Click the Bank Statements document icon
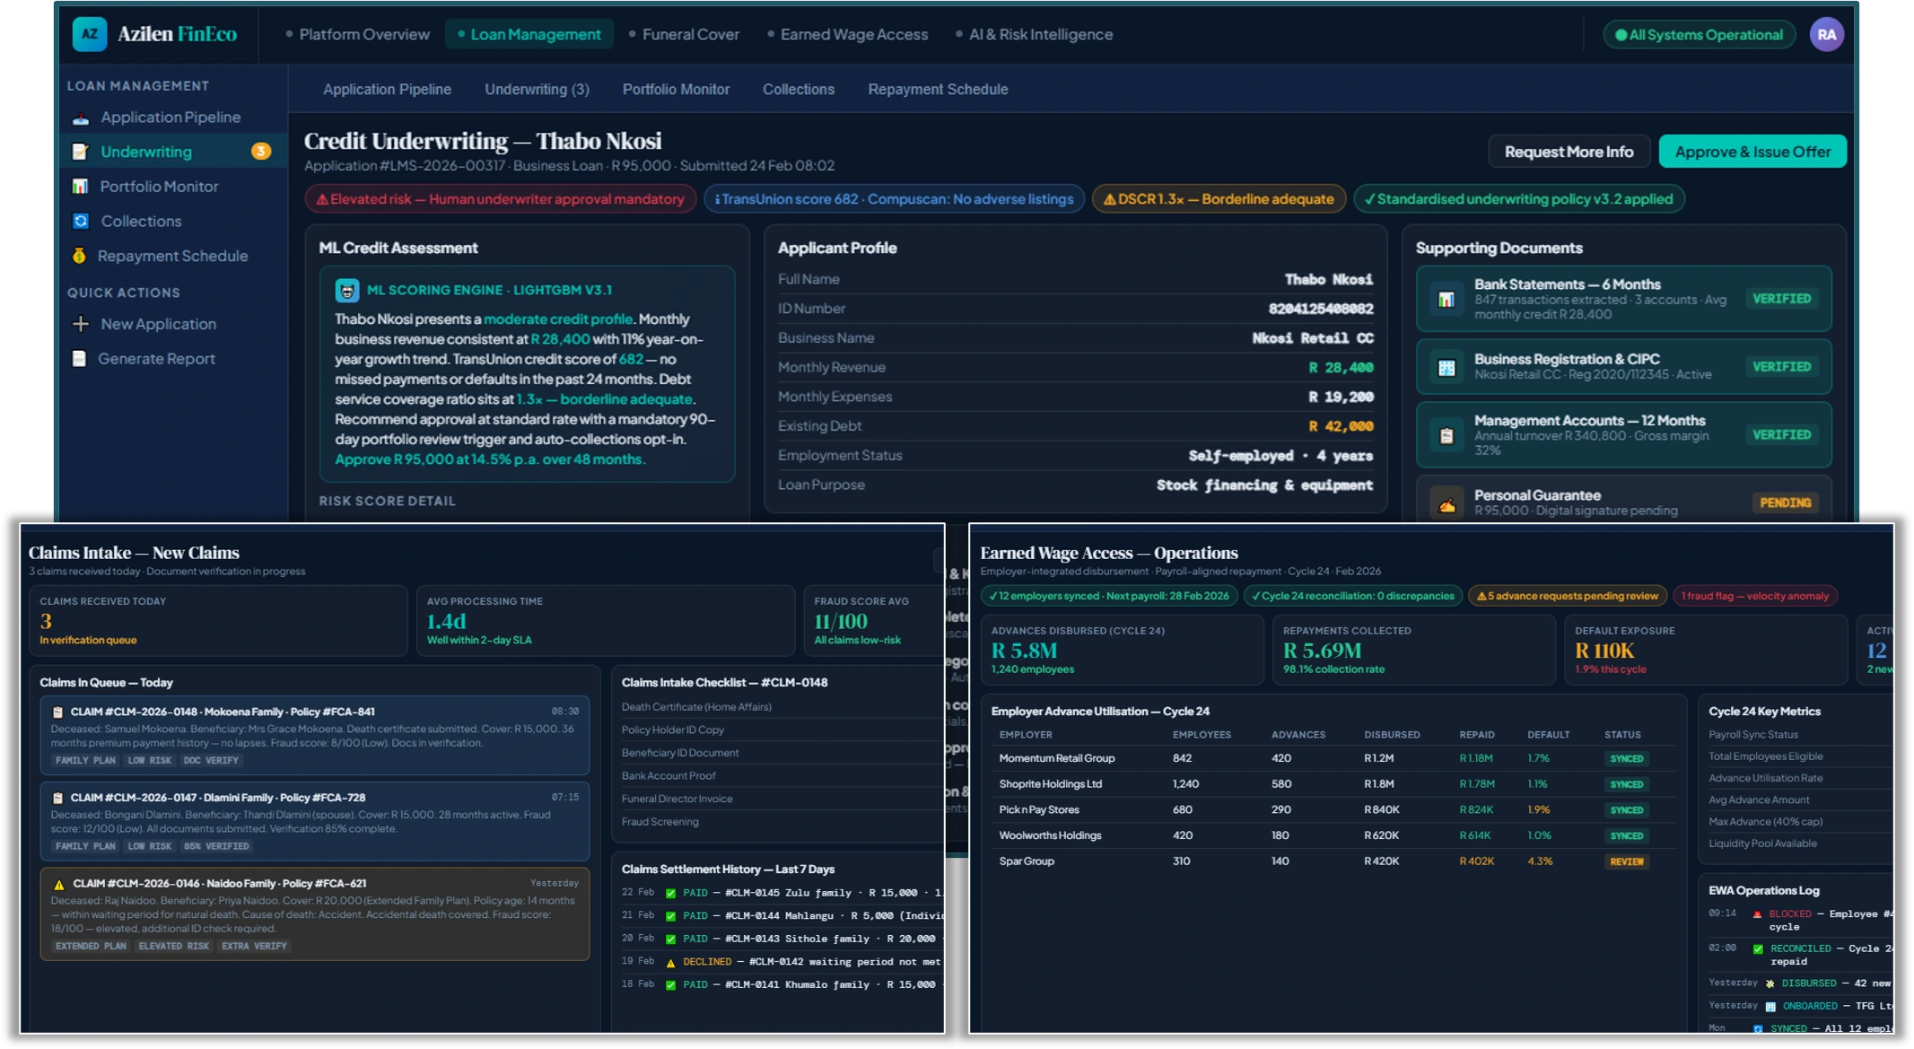This screenshot has width=1914, height=1049. [1445, 299]
